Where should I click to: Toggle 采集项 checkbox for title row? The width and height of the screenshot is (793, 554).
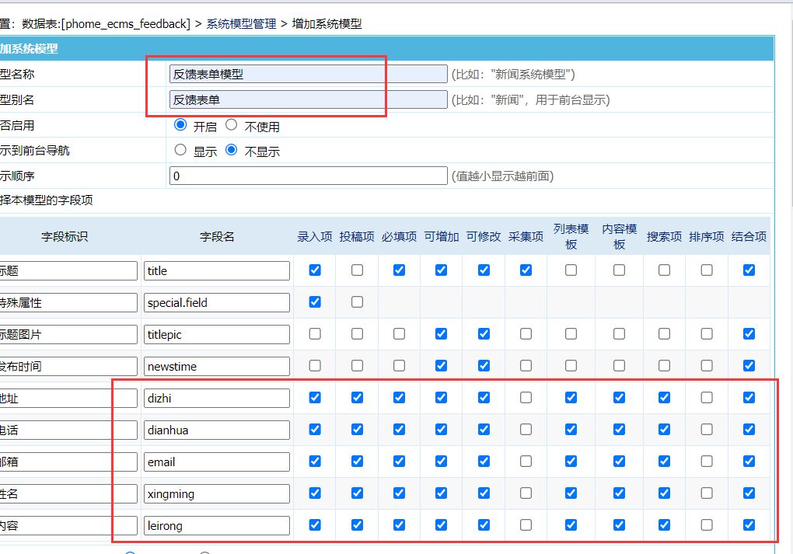tap(526, 270)
